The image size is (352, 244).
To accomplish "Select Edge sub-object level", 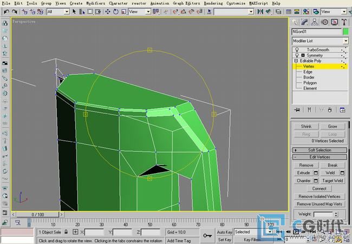I will 308,72.
